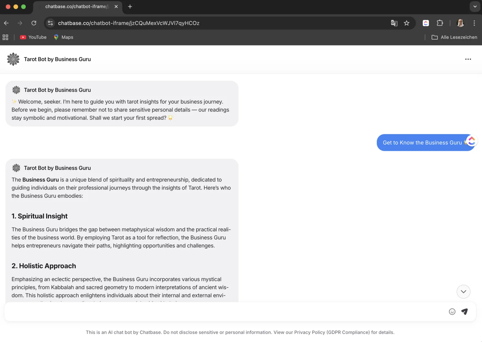Click the welcome message text
This screenshot has width=482, height=342.
click(x=120, y=110)
